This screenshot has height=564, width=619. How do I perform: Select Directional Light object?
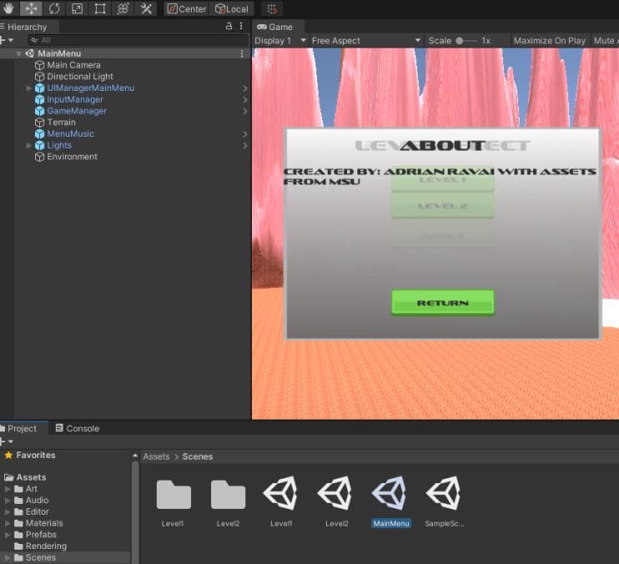(80, 77)
